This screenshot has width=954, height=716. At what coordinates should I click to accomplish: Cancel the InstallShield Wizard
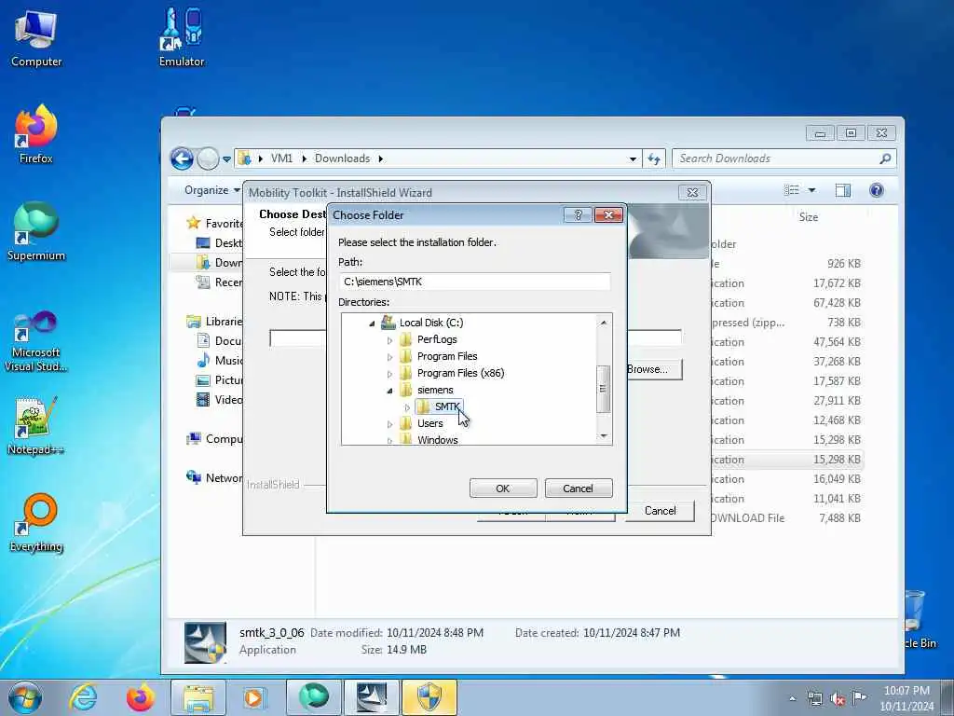click(x=661, y=511)
